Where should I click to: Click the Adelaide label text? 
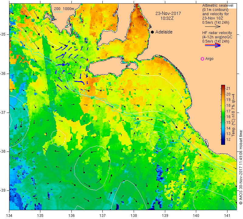tap(164, 32)
